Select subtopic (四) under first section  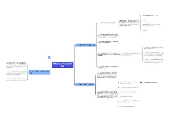pyautogui.click(x=108, y=54)
